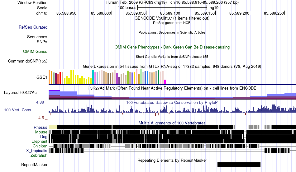
Task: Click Publications: Sequences in Scientific Articles title
Action: [x=172, y=32]
